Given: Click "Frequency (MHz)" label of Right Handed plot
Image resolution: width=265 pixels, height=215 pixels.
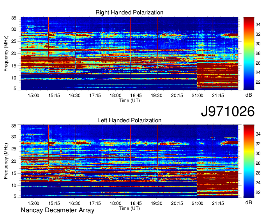Looking at the screenshot, I should click(x=6, y=53).
